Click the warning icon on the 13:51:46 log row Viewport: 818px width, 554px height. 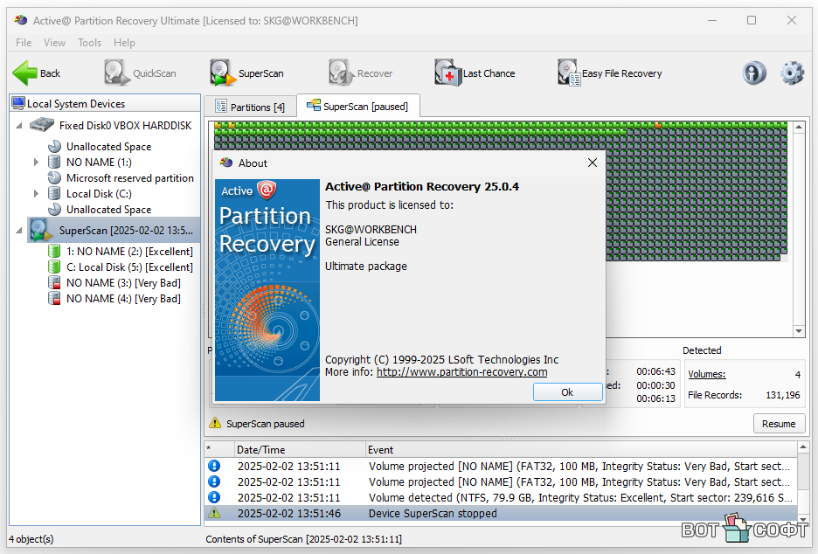pos(214,513)
